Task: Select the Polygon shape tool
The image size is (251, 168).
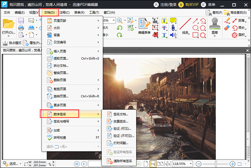Action: point(203,28)
